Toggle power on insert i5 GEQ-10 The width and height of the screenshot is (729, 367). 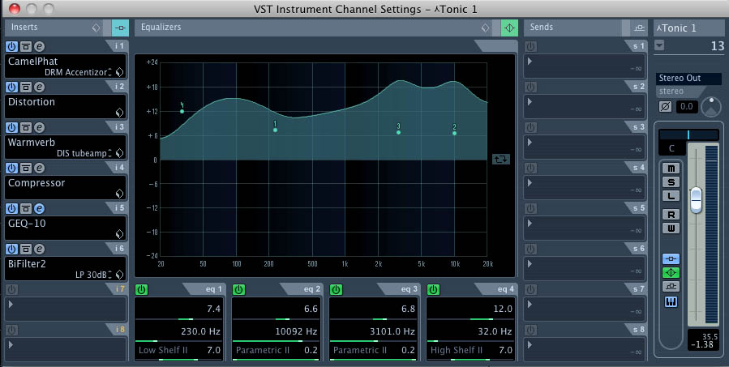11,208
